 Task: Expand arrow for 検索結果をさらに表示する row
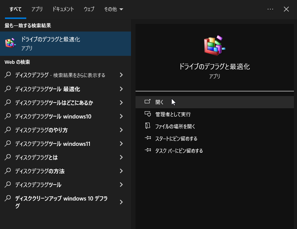(121, 75)
